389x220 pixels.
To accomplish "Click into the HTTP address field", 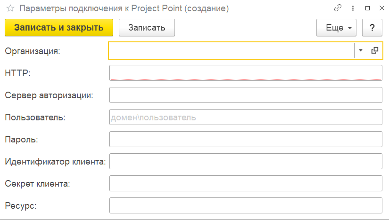I will pyautogui.click(x=245, y=73).
